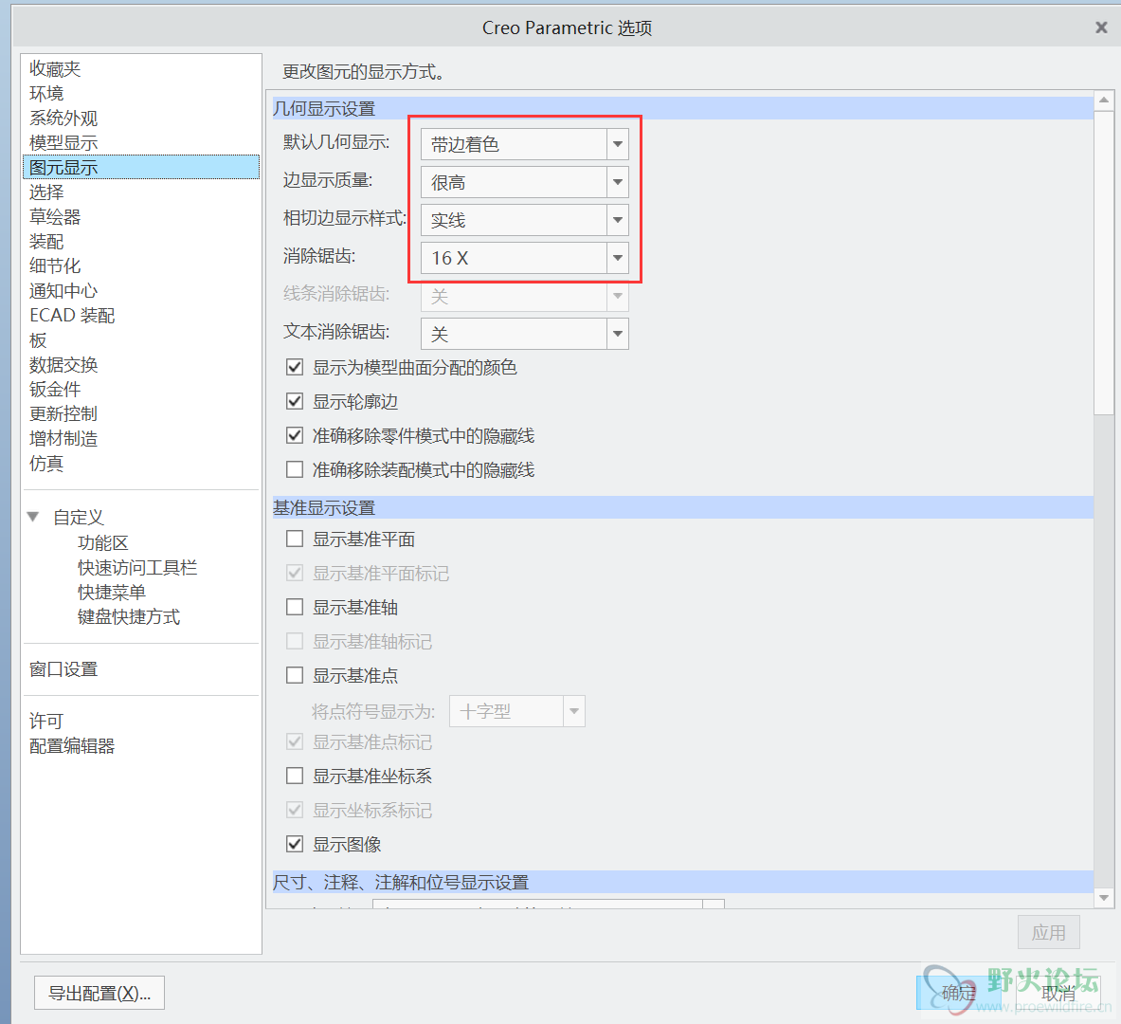
Task: Toggle 显示为模型曲面分配的颜色 checkbox
Action: [295, 367]
